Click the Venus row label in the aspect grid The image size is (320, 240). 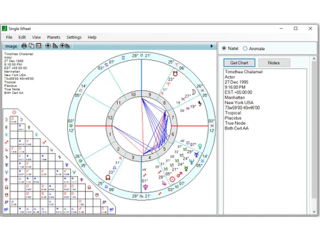[6, 135]
